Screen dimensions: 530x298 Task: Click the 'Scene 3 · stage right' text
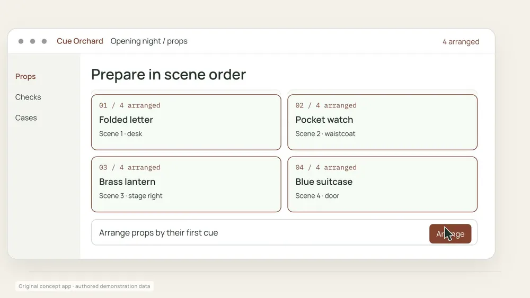click(130, 196)
